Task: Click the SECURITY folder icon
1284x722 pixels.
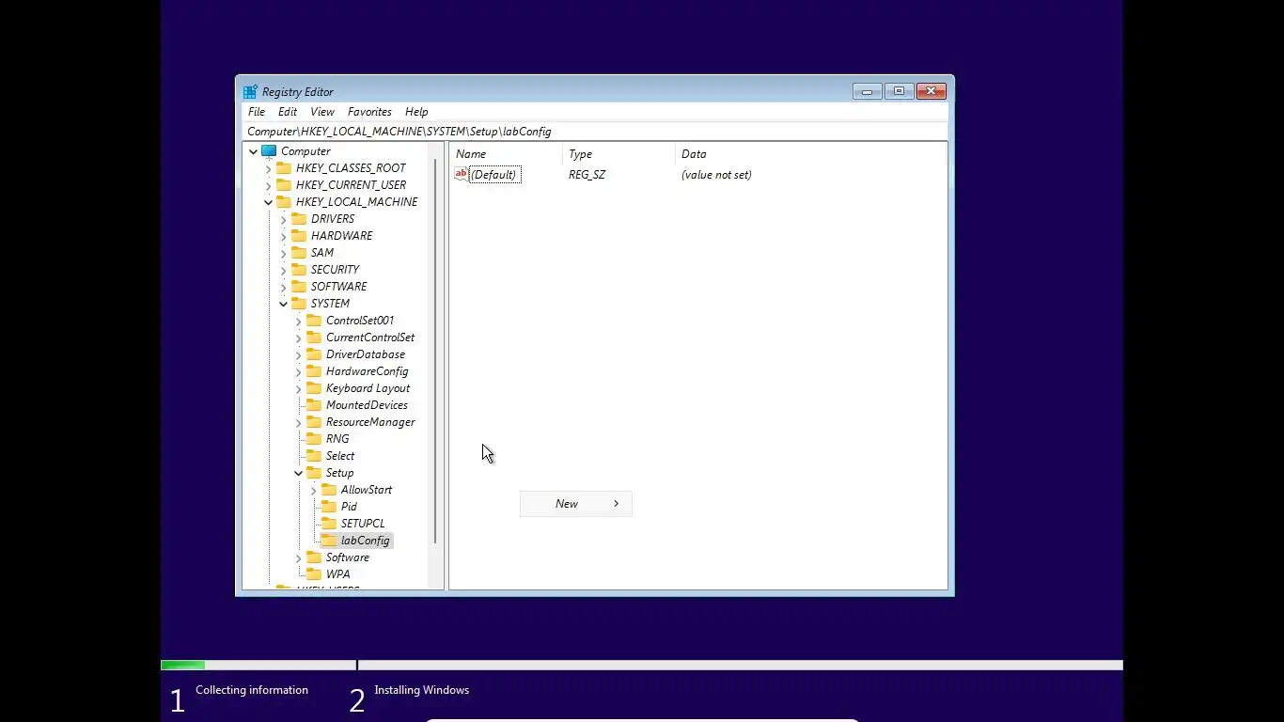Action: [299, 270]
